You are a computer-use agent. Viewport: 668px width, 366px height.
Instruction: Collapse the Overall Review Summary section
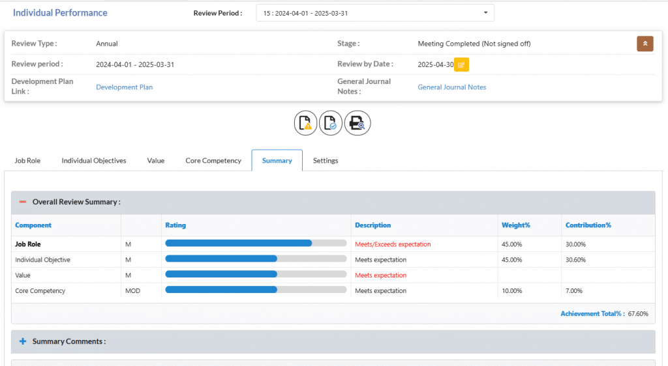(23, 203)
